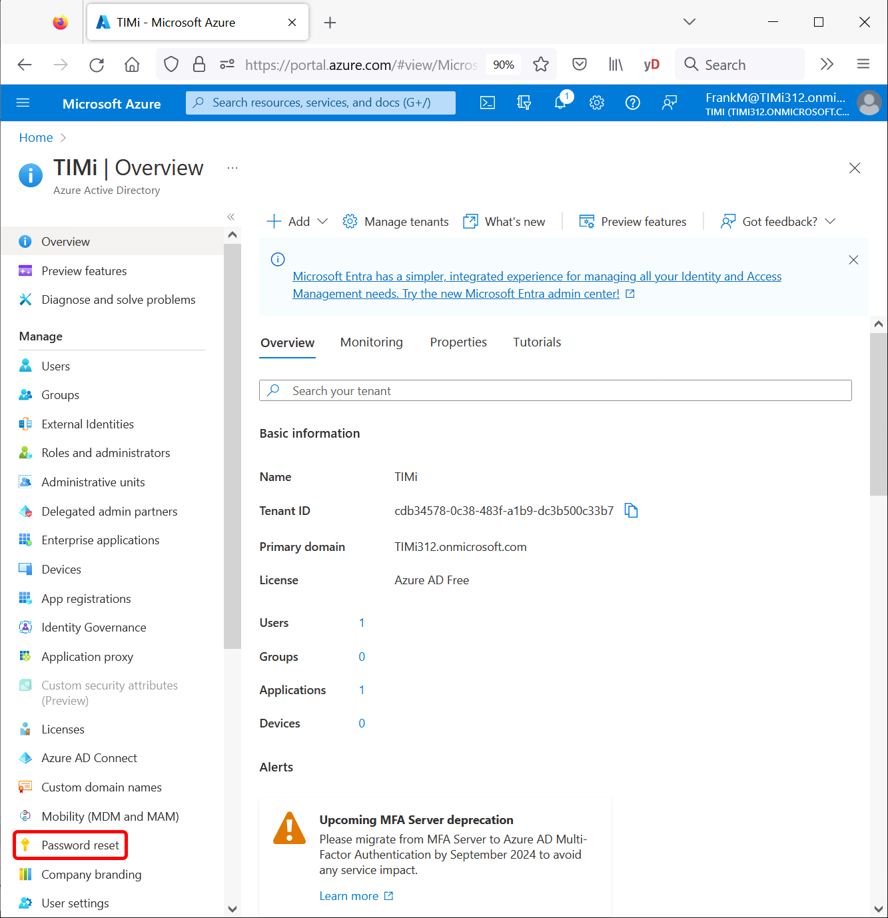
Task: Open the more options ellipsis beside Overview title
Action: click(x=232, y=168)
